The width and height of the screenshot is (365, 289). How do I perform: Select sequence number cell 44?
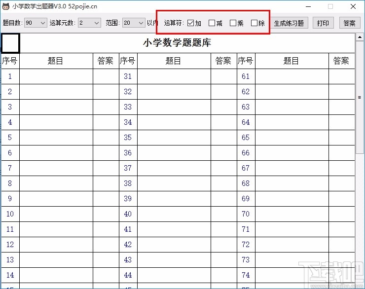pyautogui.click(x=128, y=275)
